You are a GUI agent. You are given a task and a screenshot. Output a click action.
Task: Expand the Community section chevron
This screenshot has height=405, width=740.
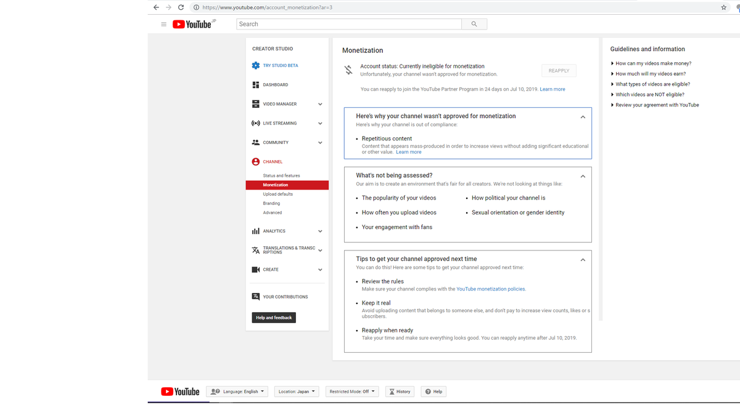tap(320, 142)
